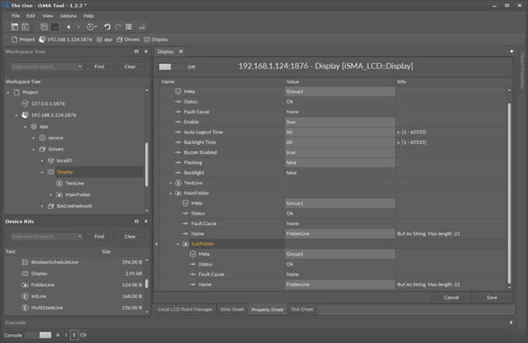
Task: Expand the localIO tree node
Action: (42, 160)
